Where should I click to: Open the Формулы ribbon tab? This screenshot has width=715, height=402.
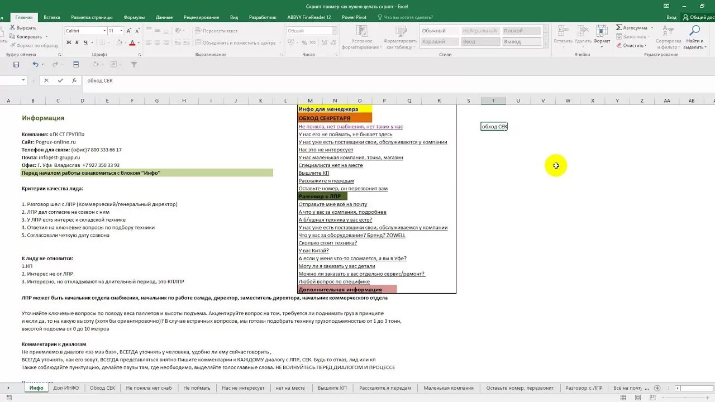pos(134,17)
